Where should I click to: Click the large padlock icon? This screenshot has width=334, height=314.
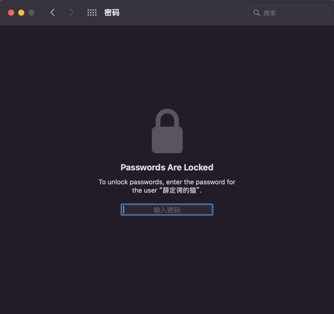click(x=167, y=131)
